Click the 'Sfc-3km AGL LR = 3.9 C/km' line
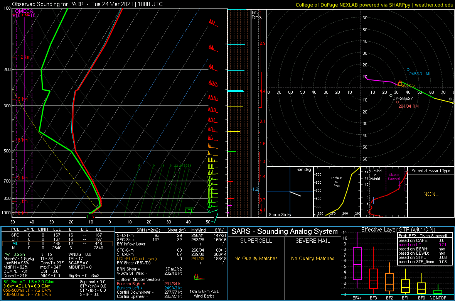Image resolution: width=455 pixels, height=301 pixels. [x=29, y=282]
